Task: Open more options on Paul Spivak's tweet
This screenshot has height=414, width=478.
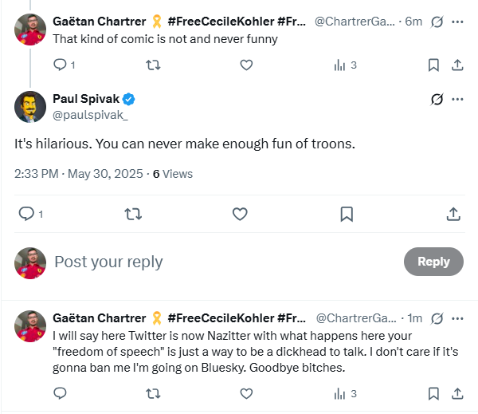Action: coord(457,100)
